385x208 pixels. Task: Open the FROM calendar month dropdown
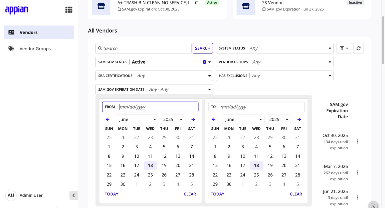pyautogui.click(x=137, y=119)
